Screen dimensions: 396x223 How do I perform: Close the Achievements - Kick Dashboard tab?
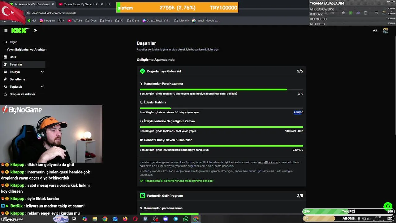coord(53,4)
